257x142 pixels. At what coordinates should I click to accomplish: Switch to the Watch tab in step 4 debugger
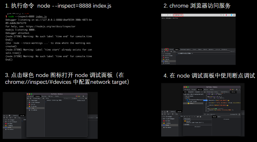pyautogui.click(x=219, y=117)
